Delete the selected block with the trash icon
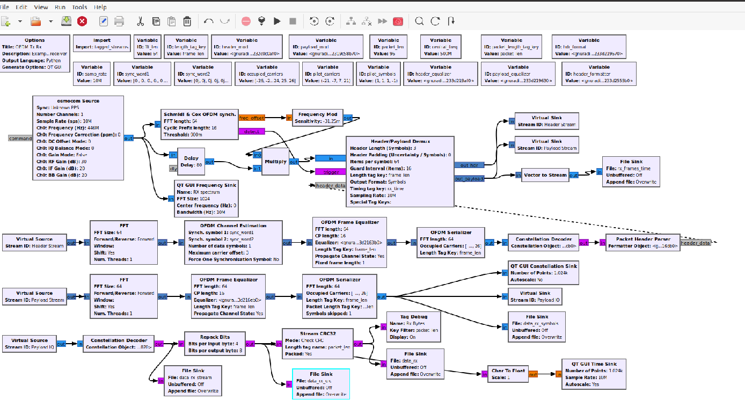The width and height of the screenshot is (745, 414). click(x=187, y=21)
